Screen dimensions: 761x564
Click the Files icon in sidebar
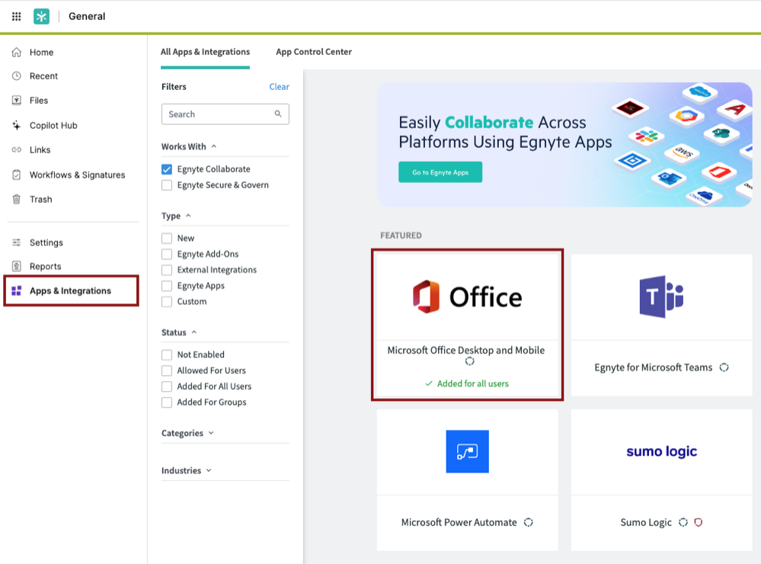[x=17, y=100]
